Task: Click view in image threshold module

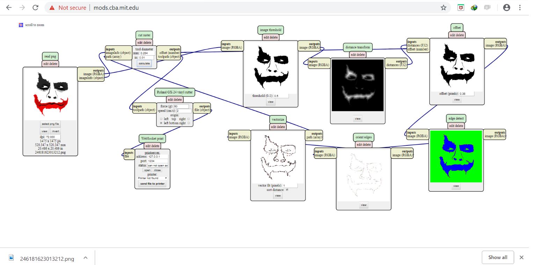Action: 271,102
